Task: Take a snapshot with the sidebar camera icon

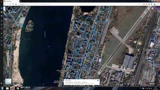Action: tap(2, 28)
